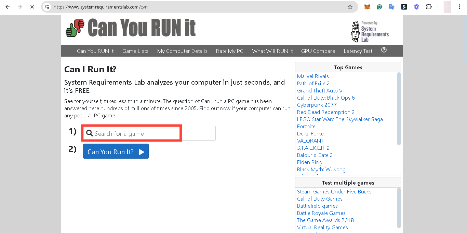Open the Google Translate extension
The height and width of the screenshot is (233, 467).
391,7
